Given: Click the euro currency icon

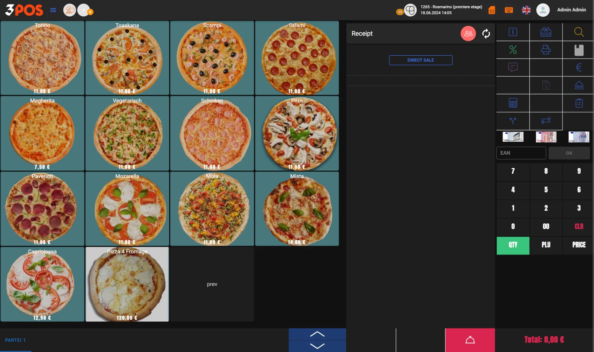Looking at the screenshot, I should [x=579, y=68].
